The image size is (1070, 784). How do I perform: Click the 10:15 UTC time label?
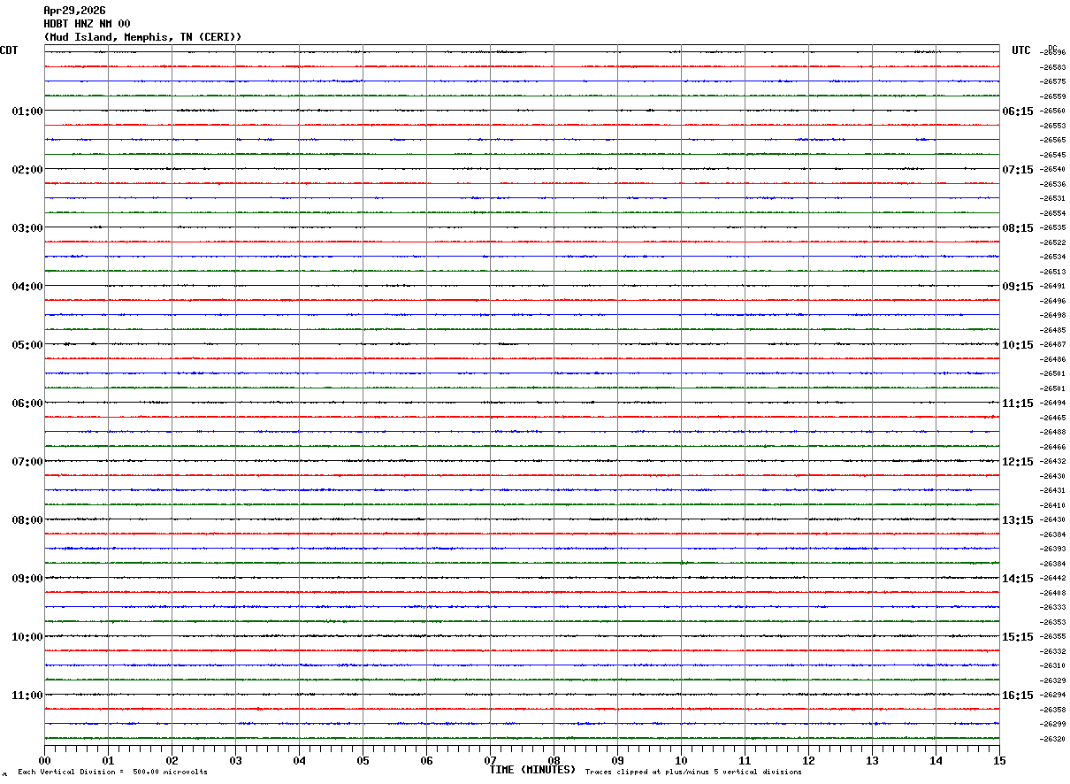tap(1018, 345)
